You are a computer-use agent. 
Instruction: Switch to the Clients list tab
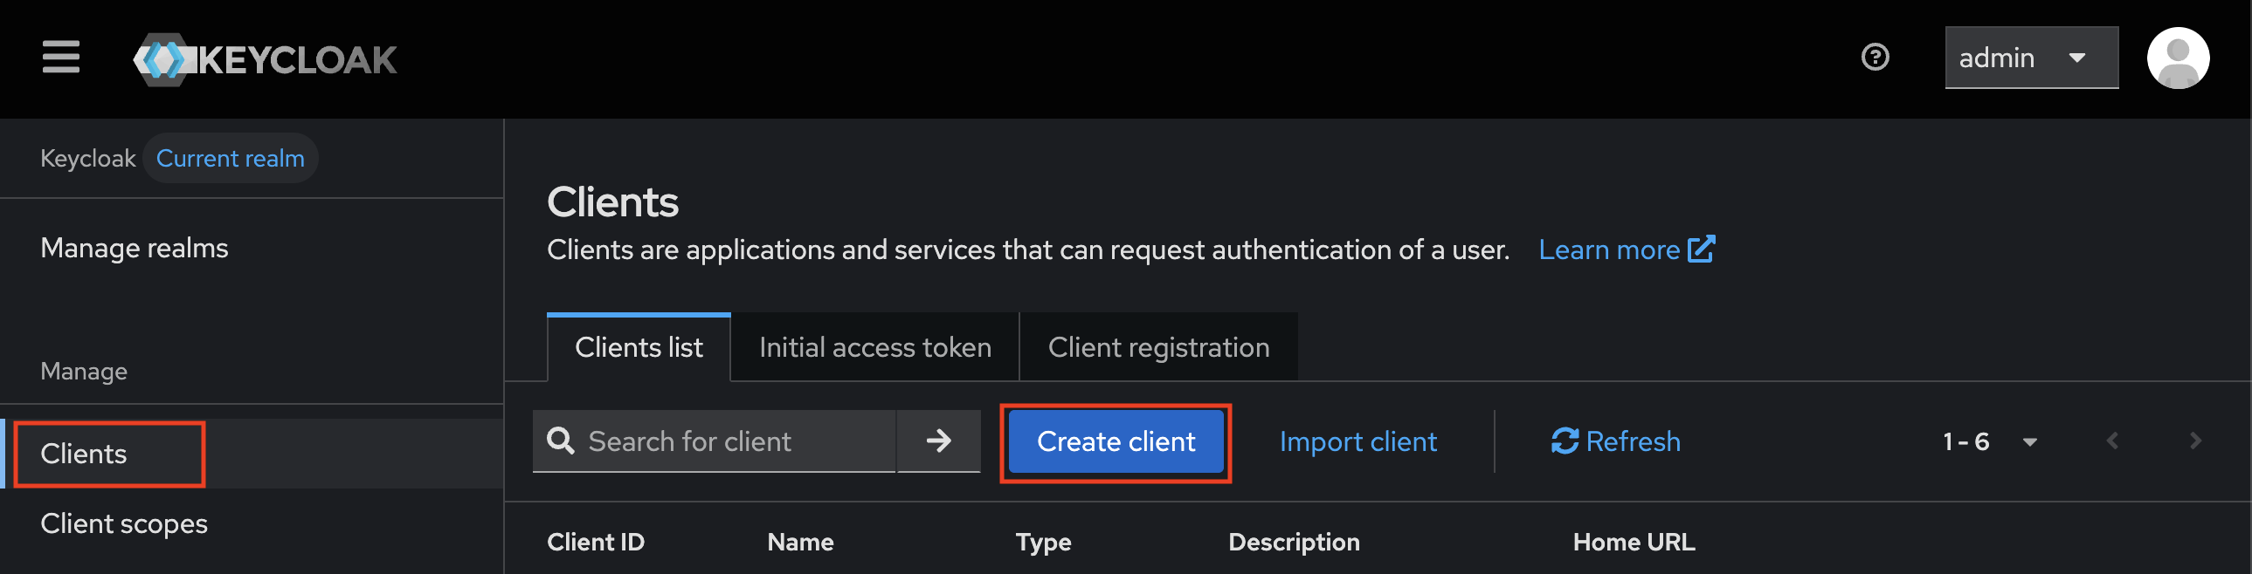[639, 348]
